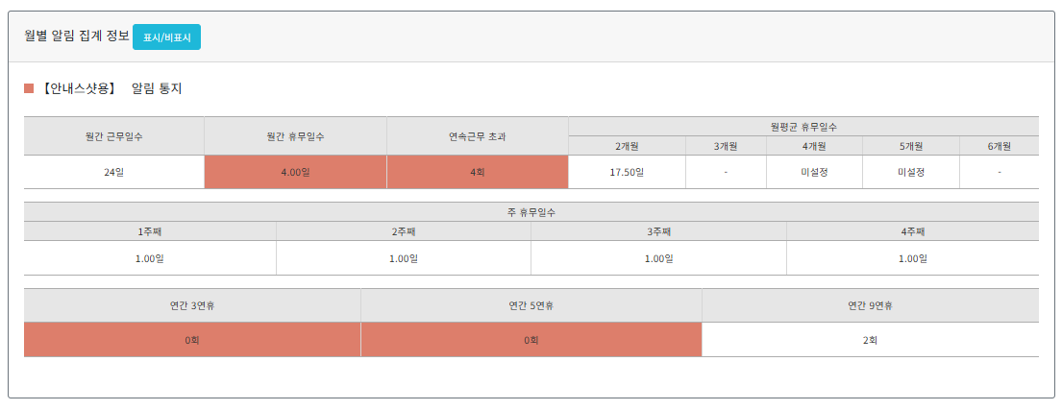Click the 월별 알림 집계 정보 title
Viewport: 1062px width, 410px height.
click(76, 36)
